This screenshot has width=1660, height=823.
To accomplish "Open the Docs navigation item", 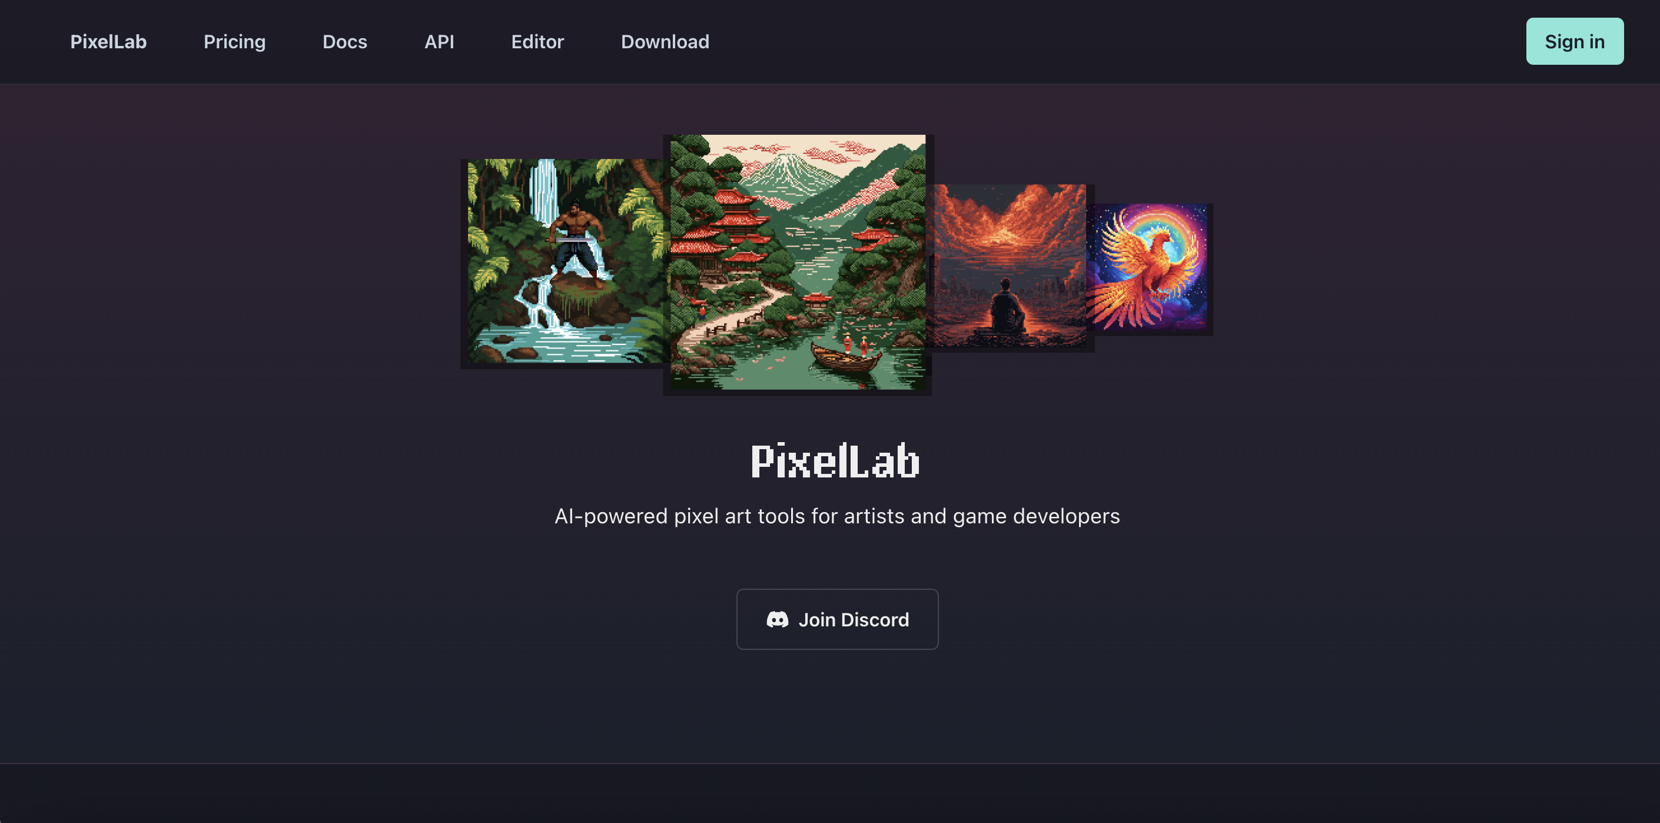I will coord(345,42).
